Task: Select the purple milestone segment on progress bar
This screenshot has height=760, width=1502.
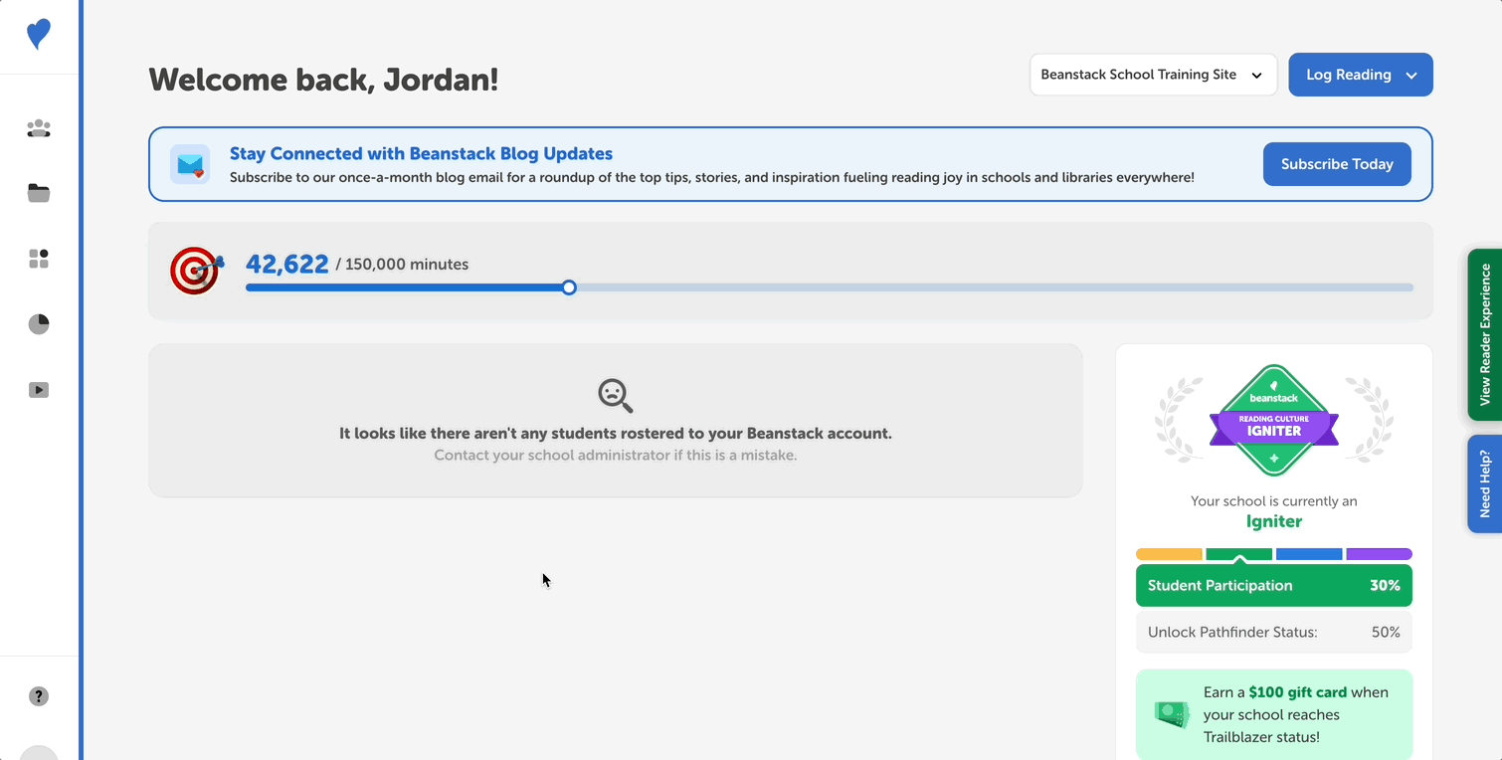Action: coord(1379,554)
